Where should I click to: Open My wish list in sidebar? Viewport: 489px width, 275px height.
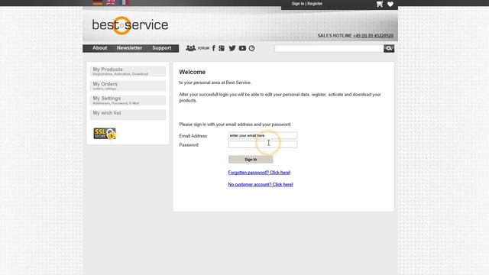pos(128,115)
